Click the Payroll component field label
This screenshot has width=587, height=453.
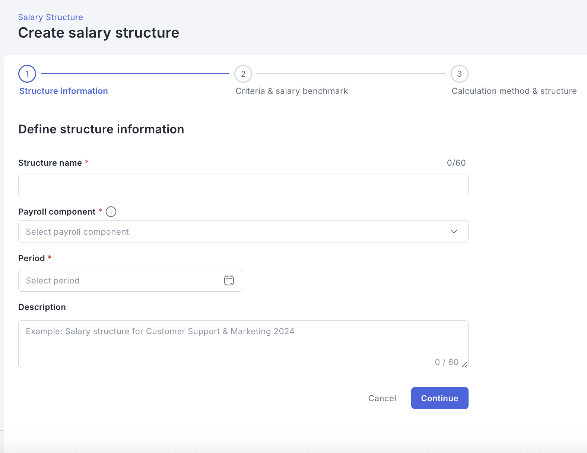[57, 212]
